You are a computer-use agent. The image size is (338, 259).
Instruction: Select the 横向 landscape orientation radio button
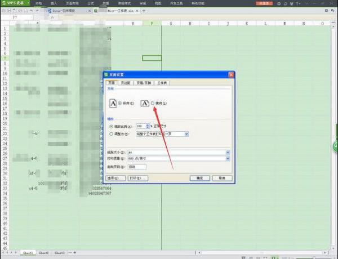tap(152, 103)
